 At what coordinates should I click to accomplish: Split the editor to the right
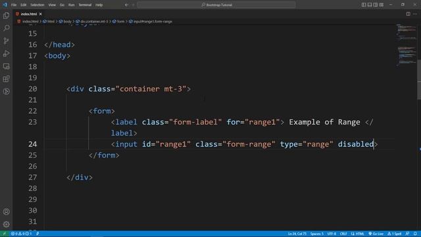408,14
